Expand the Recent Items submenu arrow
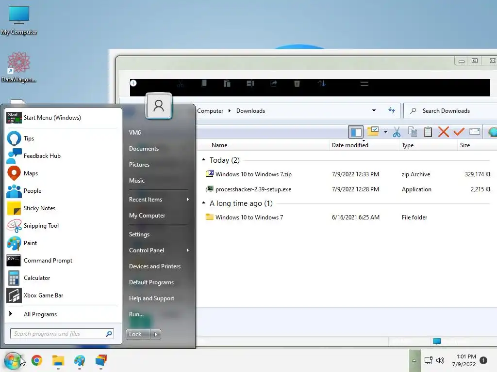Screen dimensions: 497x372 188,199
